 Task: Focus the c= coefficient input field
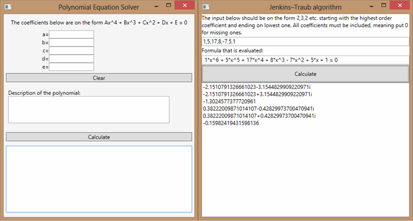(x=71, y=51)
